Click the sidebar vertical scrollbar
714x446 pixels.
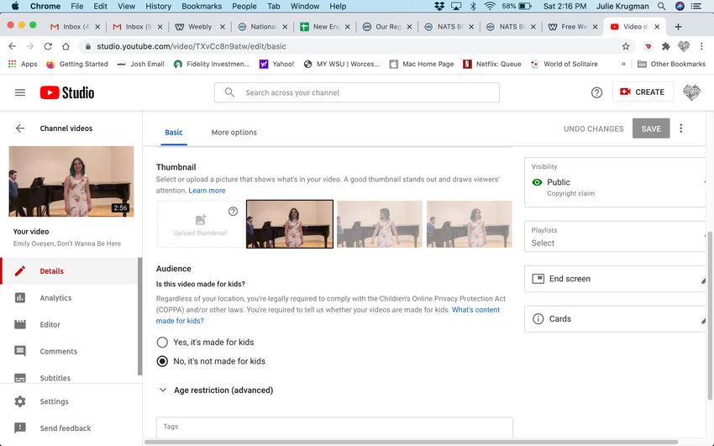139,317
